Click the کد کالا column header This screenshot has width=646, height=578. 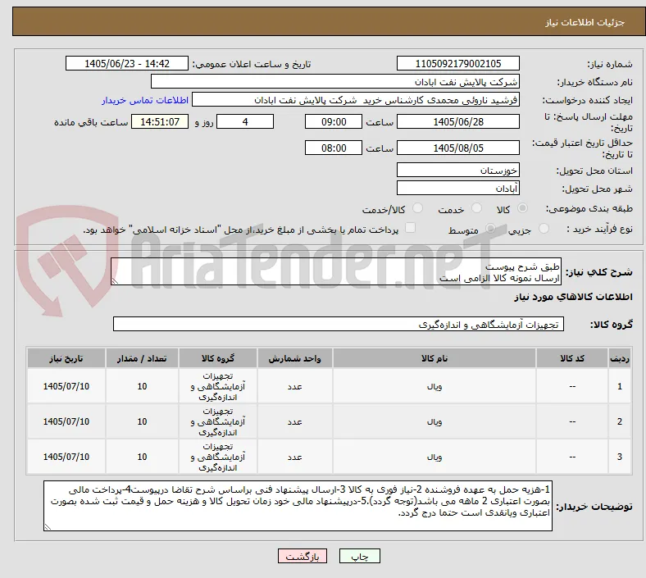572,358
